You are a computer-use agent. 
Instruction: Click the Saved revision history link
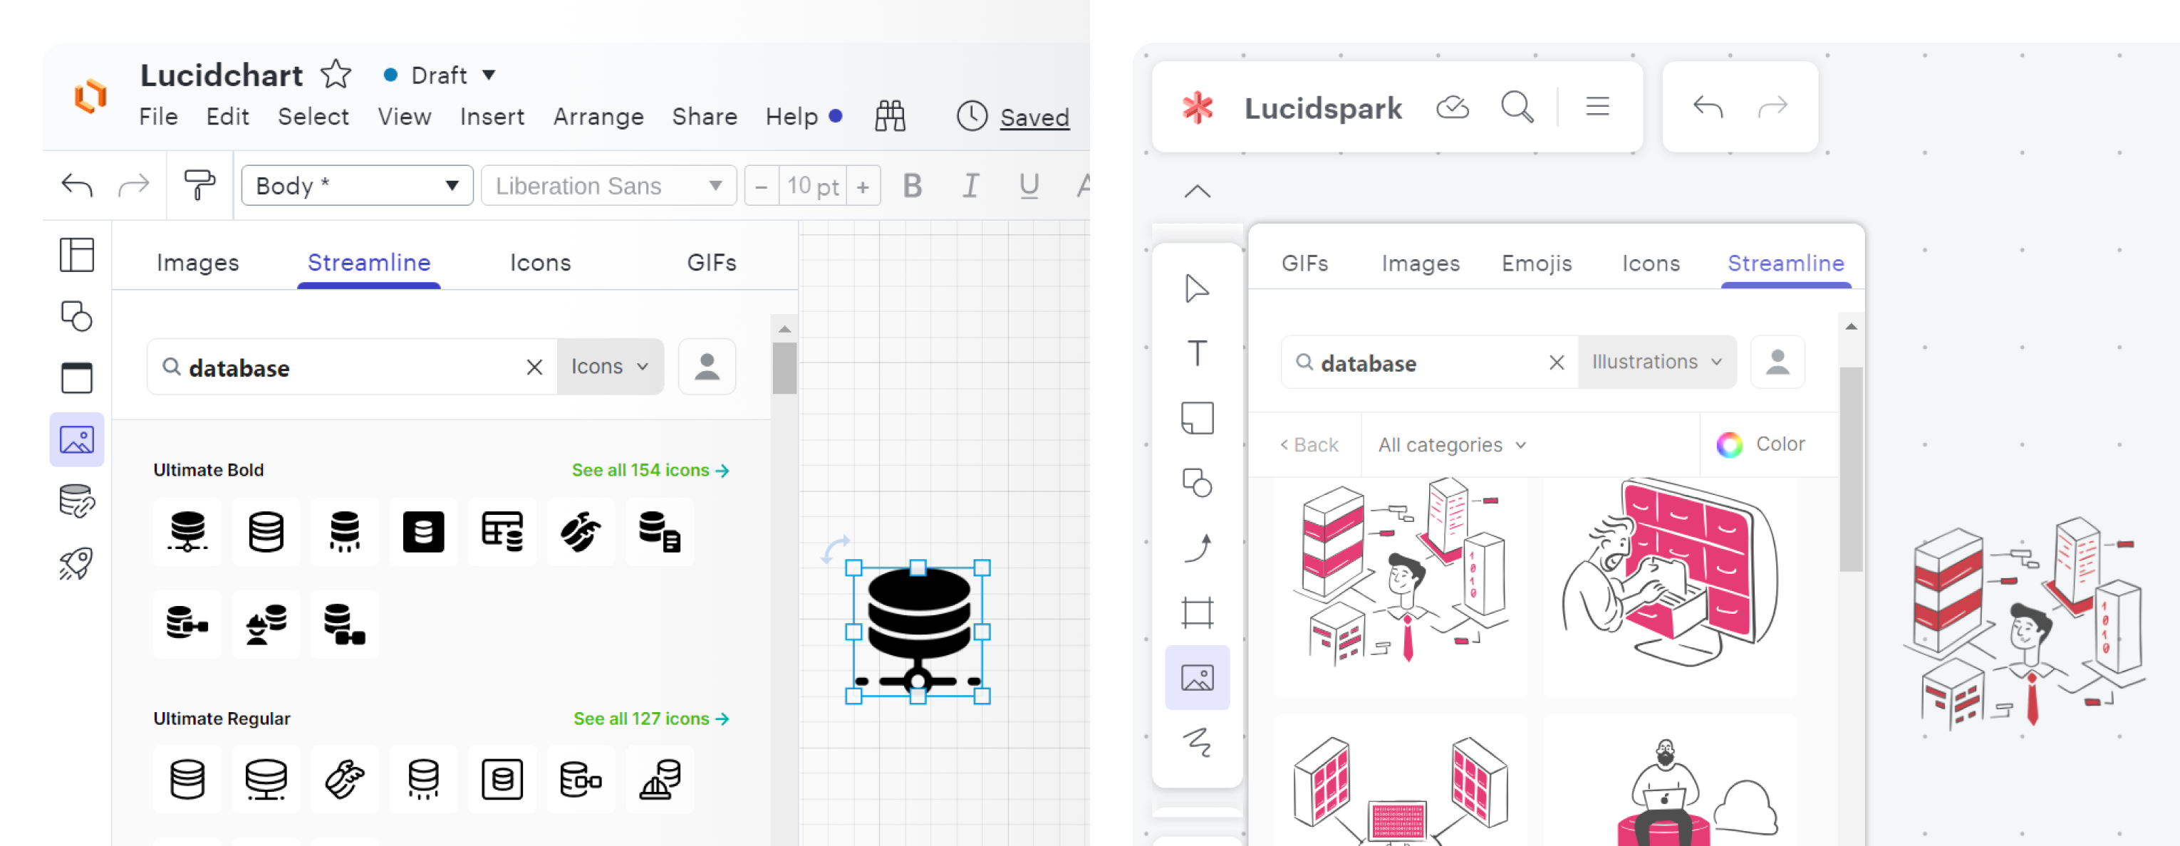pyautogui.click(x=1034, y=117)
